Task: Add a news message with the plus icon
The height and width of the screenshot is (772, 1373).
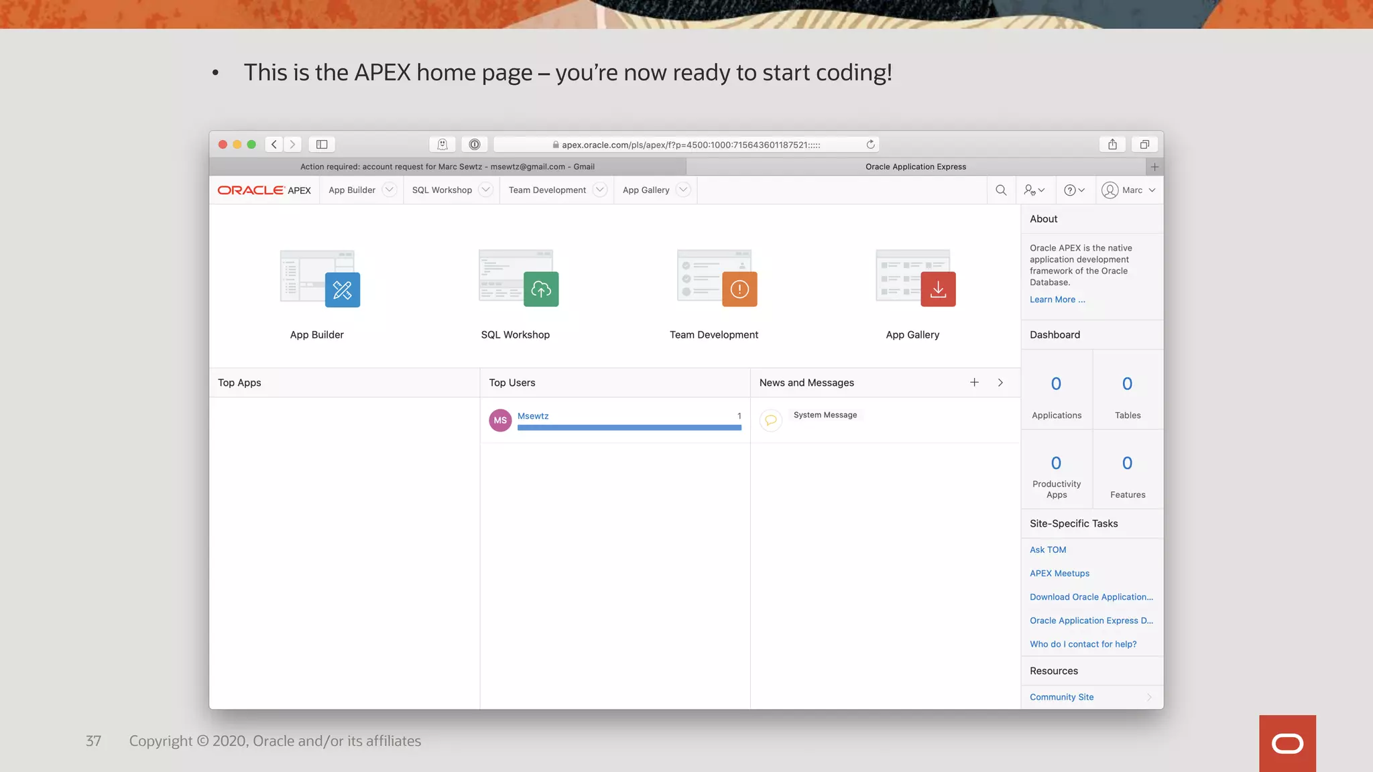Action: pyautogui.click(x=974, y=382)
